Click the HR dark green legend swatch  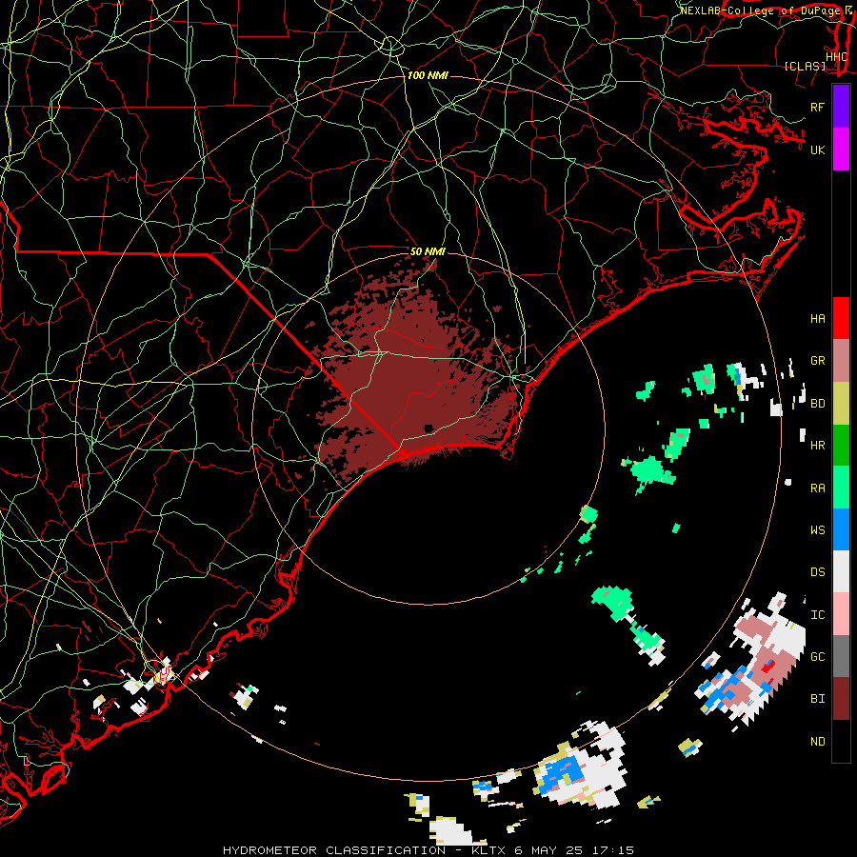[x=841, y=446]
